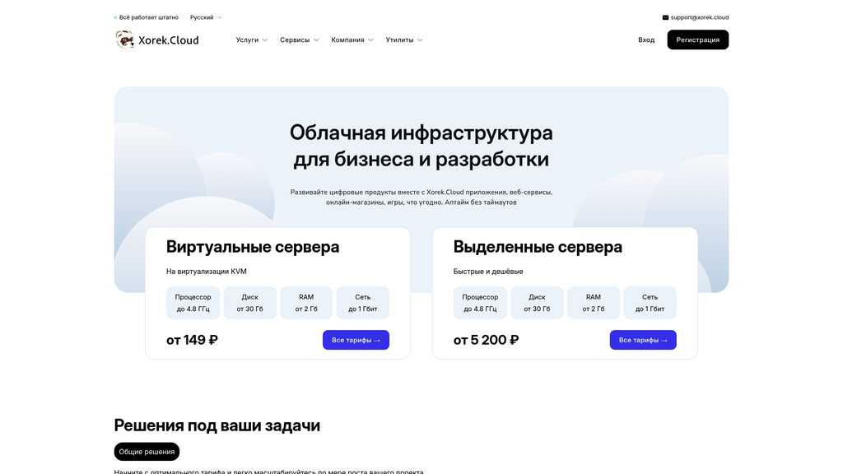Click the Xorek.Cloud hedgehog logo icon
Viewport: 843px width, 474px height.
(124, 39)
